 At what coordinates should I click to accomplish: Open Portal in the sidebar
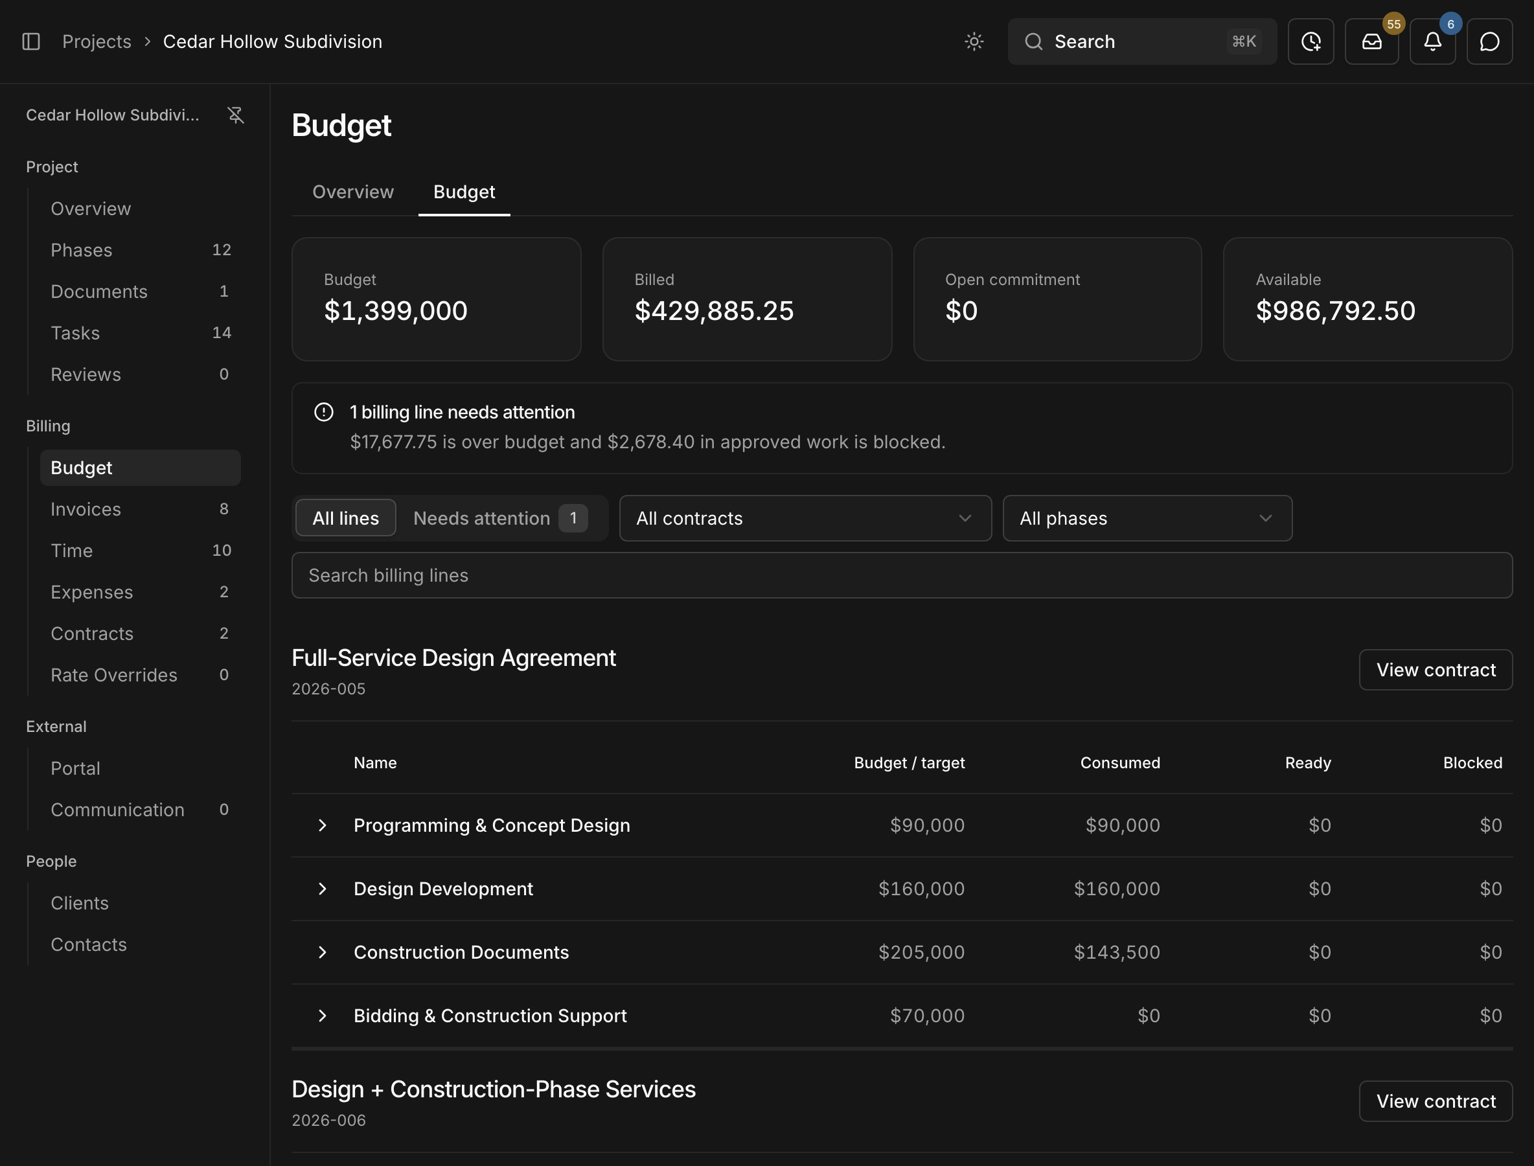tap(140, 768)
